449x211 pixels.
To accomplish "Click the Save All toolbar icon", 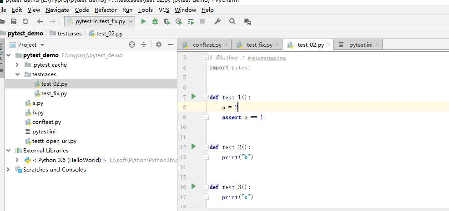I will 14,21.
